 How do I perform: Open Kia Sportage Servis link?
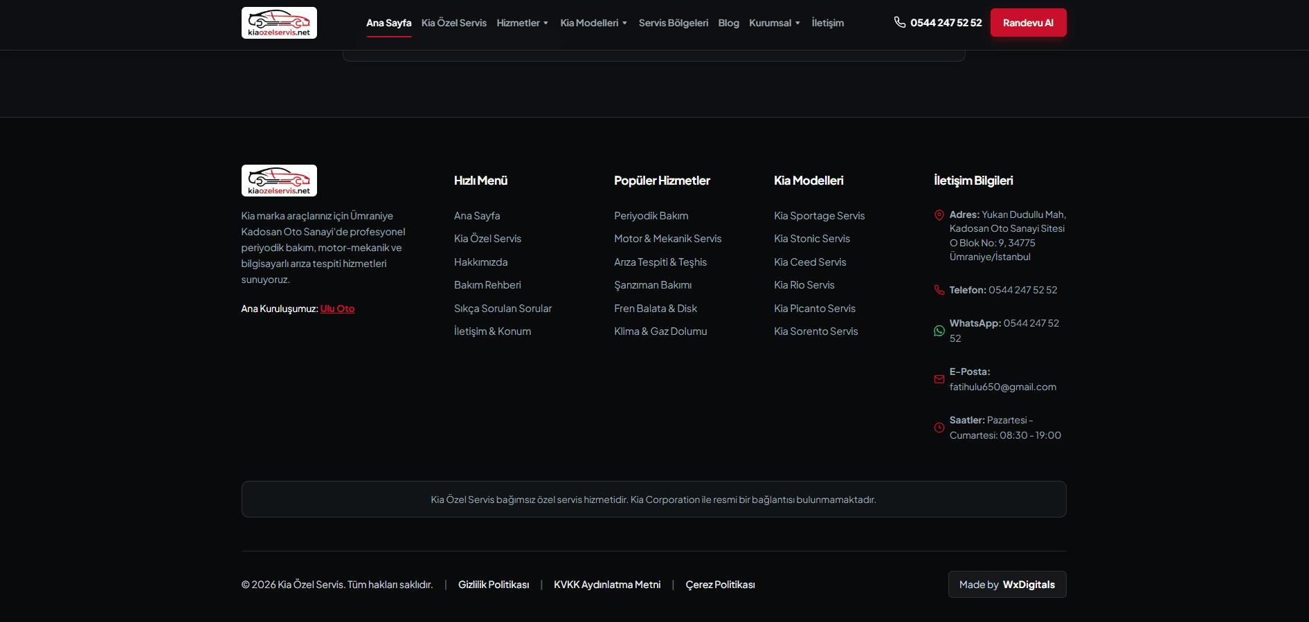pos(820,216)
